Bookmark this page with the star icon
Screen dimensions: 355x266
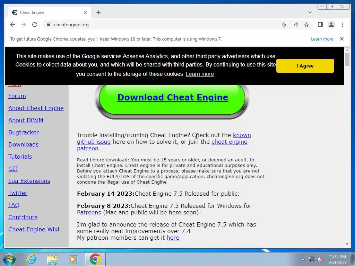[x=306, y=25]
